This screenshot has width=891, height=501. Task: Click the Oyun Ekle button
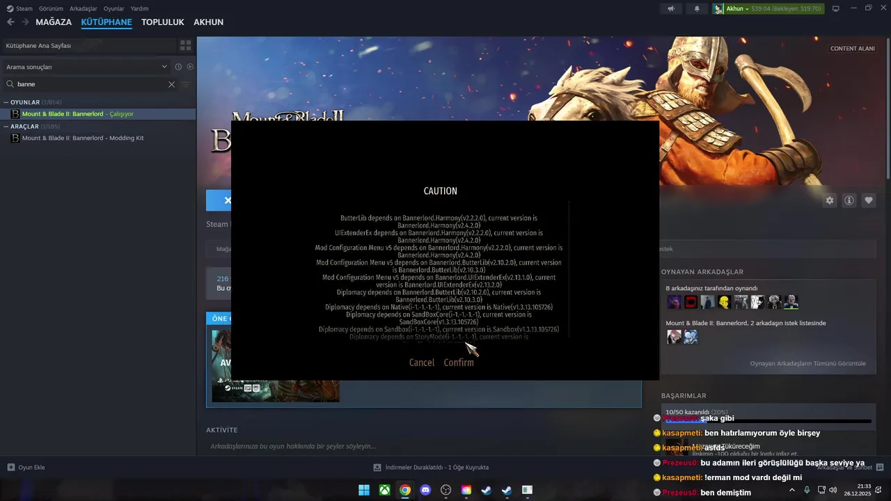point(26,467)
